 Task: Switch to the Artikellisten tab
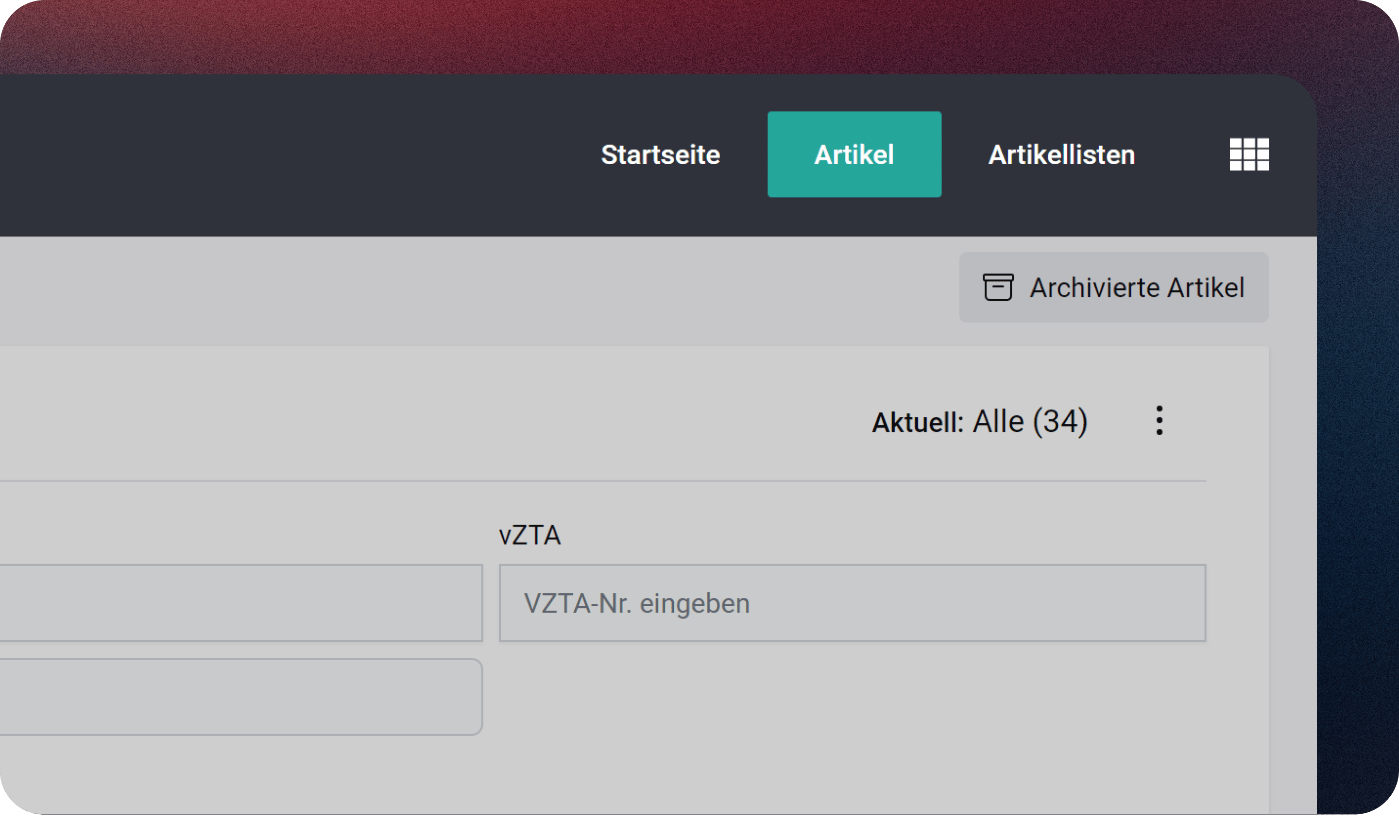(1061, 154)
